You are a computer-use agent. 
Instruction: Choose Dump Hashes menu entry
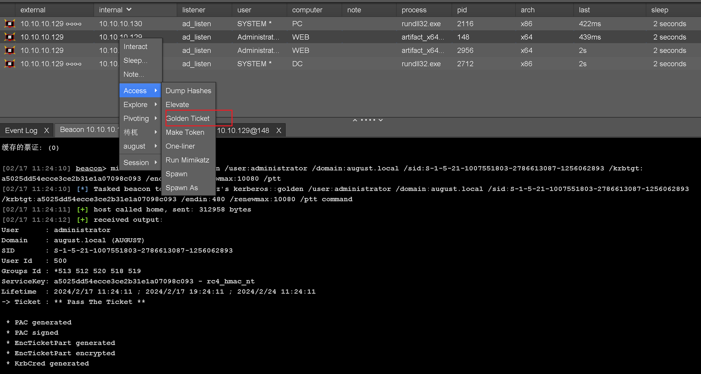point(188,91)
